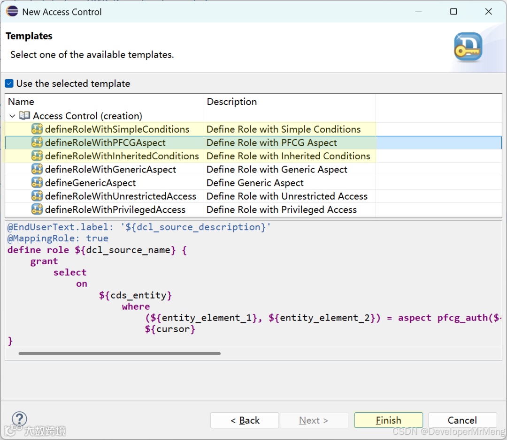Click the Description column header
Screen dimensions: 507x440
(x=232, y=102)
